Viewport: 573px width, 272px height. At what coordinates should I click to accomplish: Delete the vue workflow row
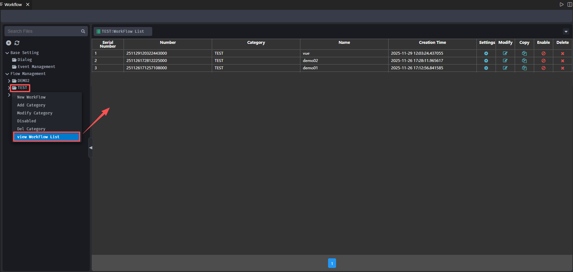pyautogui.click(x=562, y=53)
